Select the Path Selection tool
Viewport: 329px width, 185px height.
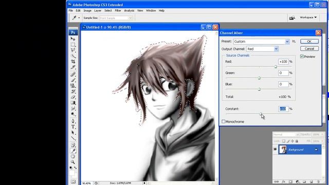(73, 133)
